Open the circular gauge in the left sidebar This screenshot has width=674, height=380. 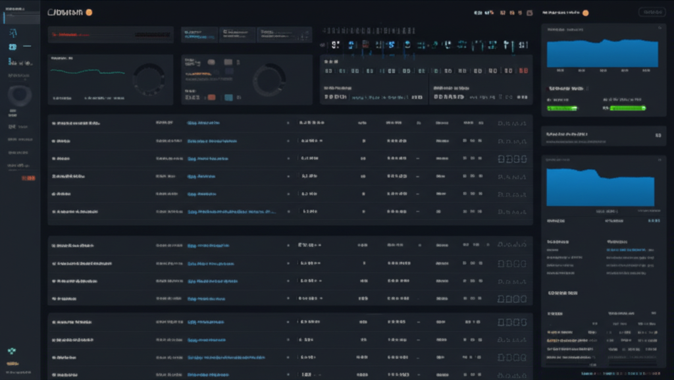[x=19, y=96]
